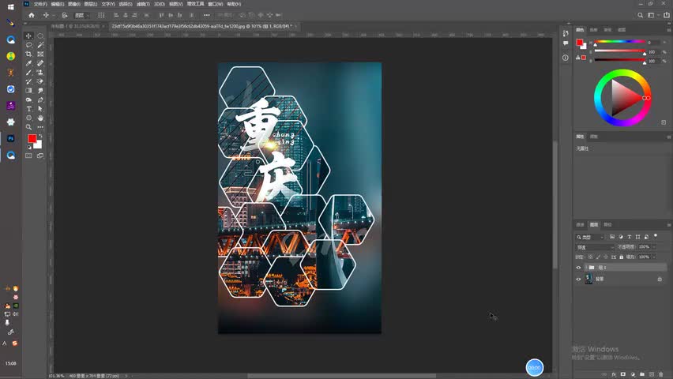The width and height of the screenshot is (673, 379).
Task: Open the fill dropdown arrow
Action: [654, 257]
